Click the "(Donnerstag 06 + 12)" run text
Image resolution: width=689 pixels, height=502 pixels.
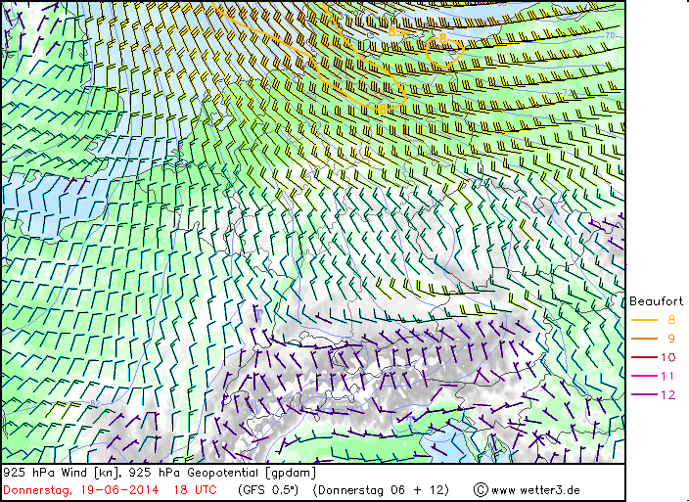click(381, 490)
